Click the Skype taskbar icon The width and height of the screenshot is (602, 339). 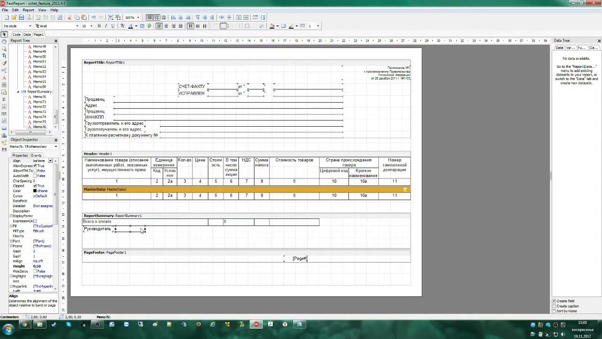[69, 324]
